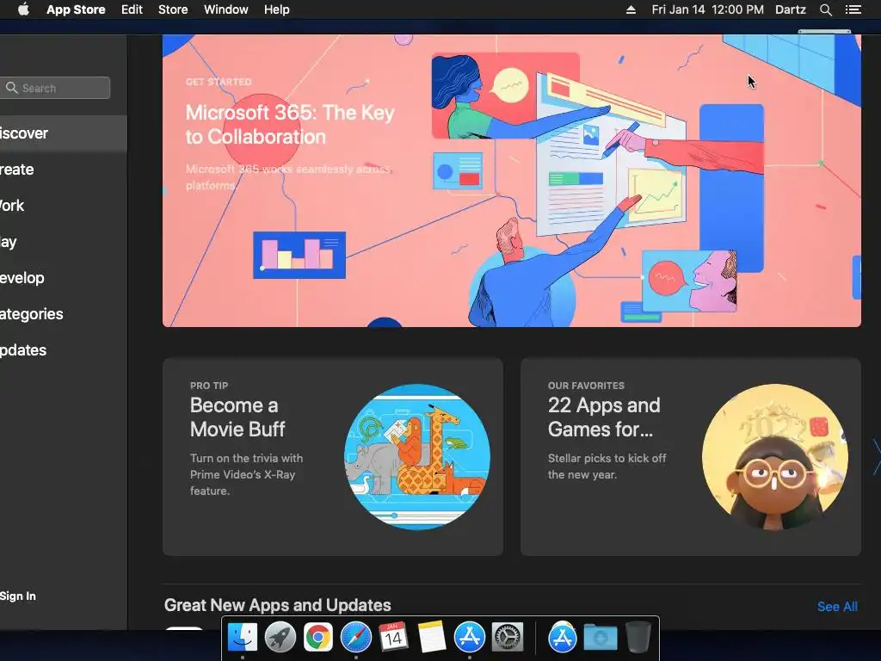Open the Downloads folder in Dock

(600, 638)
